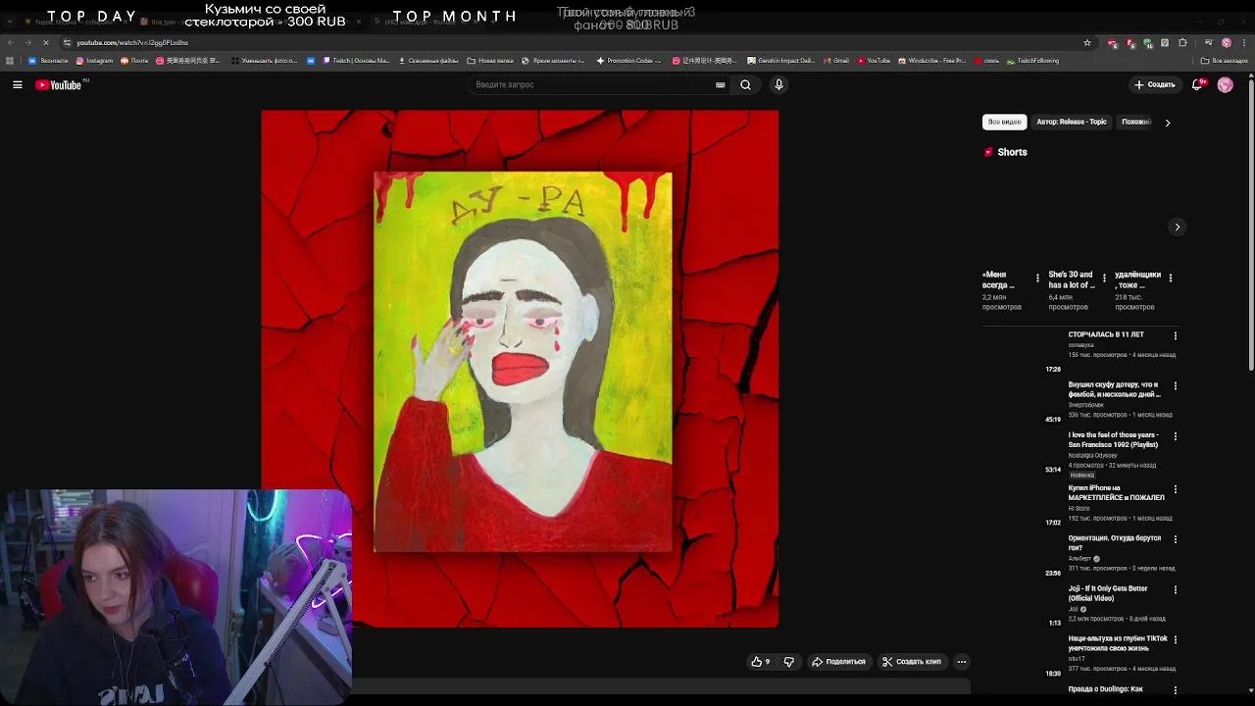
Task: Click the next arrow in Shorts shelf
Action: 1178,227
